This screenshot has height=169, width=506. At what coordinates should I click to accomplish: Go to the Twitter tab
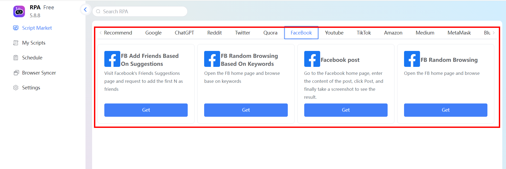click(242, 33)
